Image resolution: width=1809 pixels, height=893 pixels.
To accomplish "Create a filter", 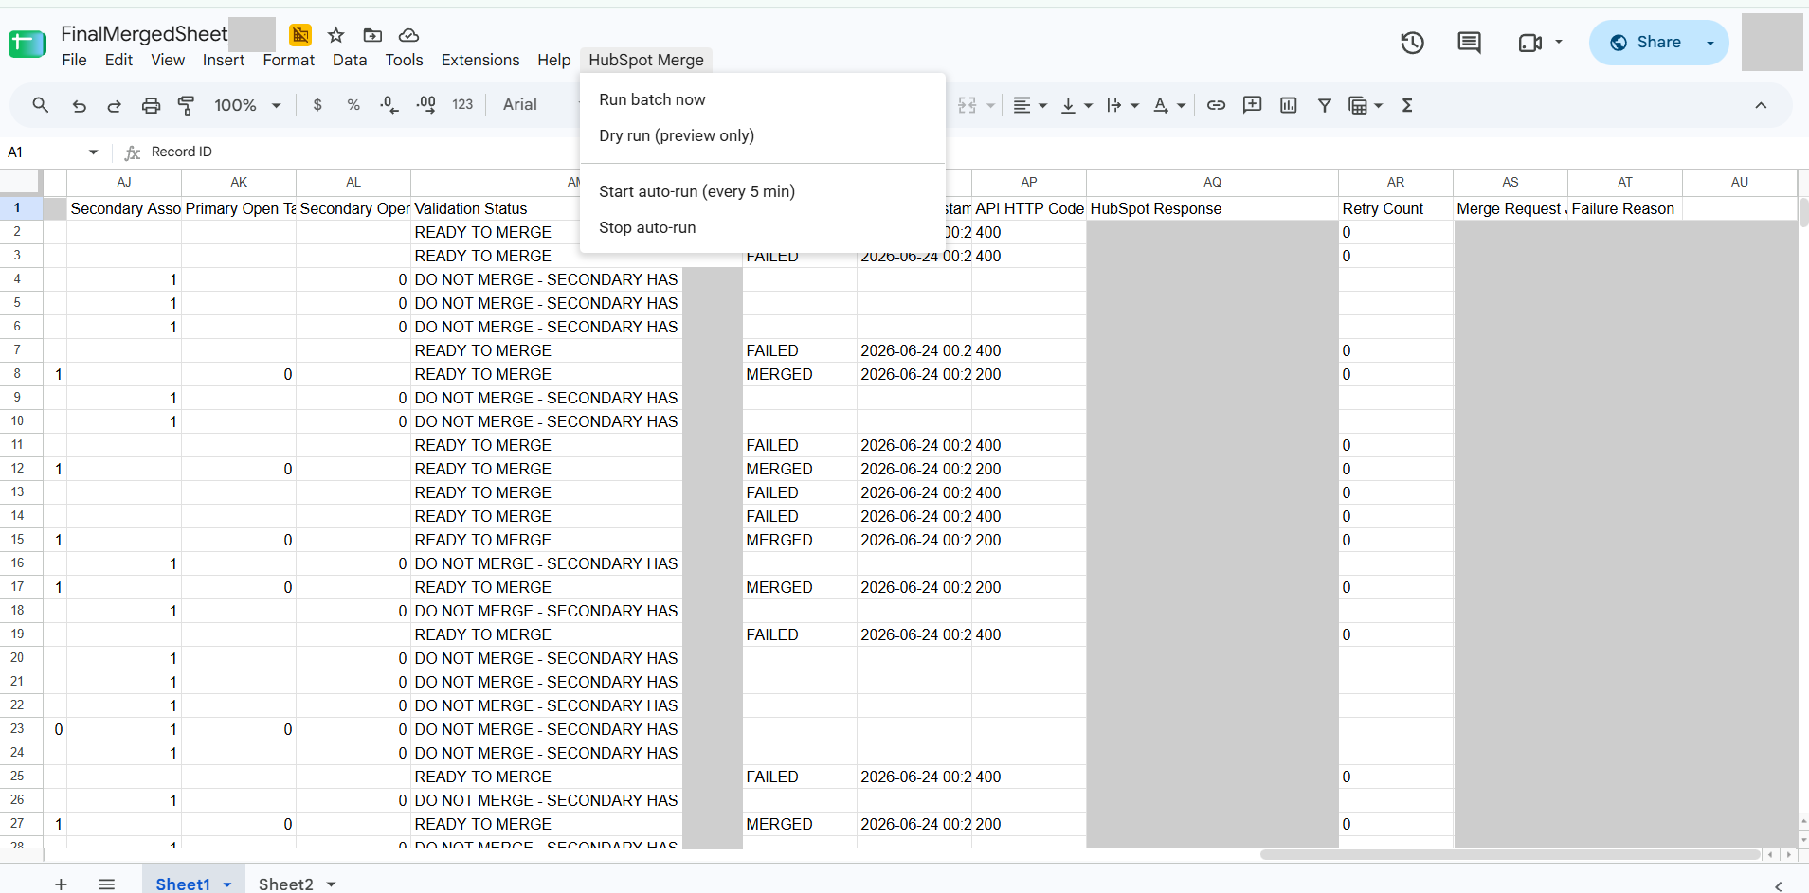I will point(1325,105).
